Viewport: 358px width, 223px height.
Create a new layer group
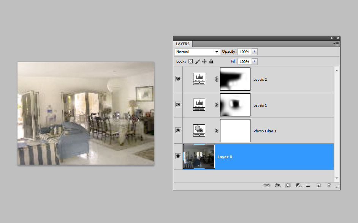[308, 185]
